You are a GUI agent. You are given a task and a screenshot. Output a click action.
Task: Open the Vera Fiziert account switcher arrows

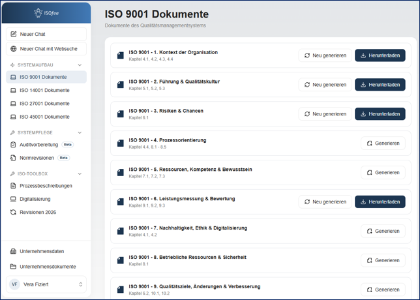click(81, 284)
